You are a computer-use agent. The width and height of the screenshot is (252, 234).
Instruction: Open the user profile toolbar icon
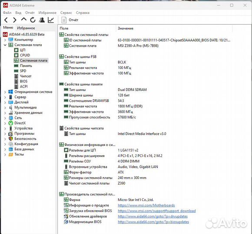pyautogui.click(x=42, y=20)
